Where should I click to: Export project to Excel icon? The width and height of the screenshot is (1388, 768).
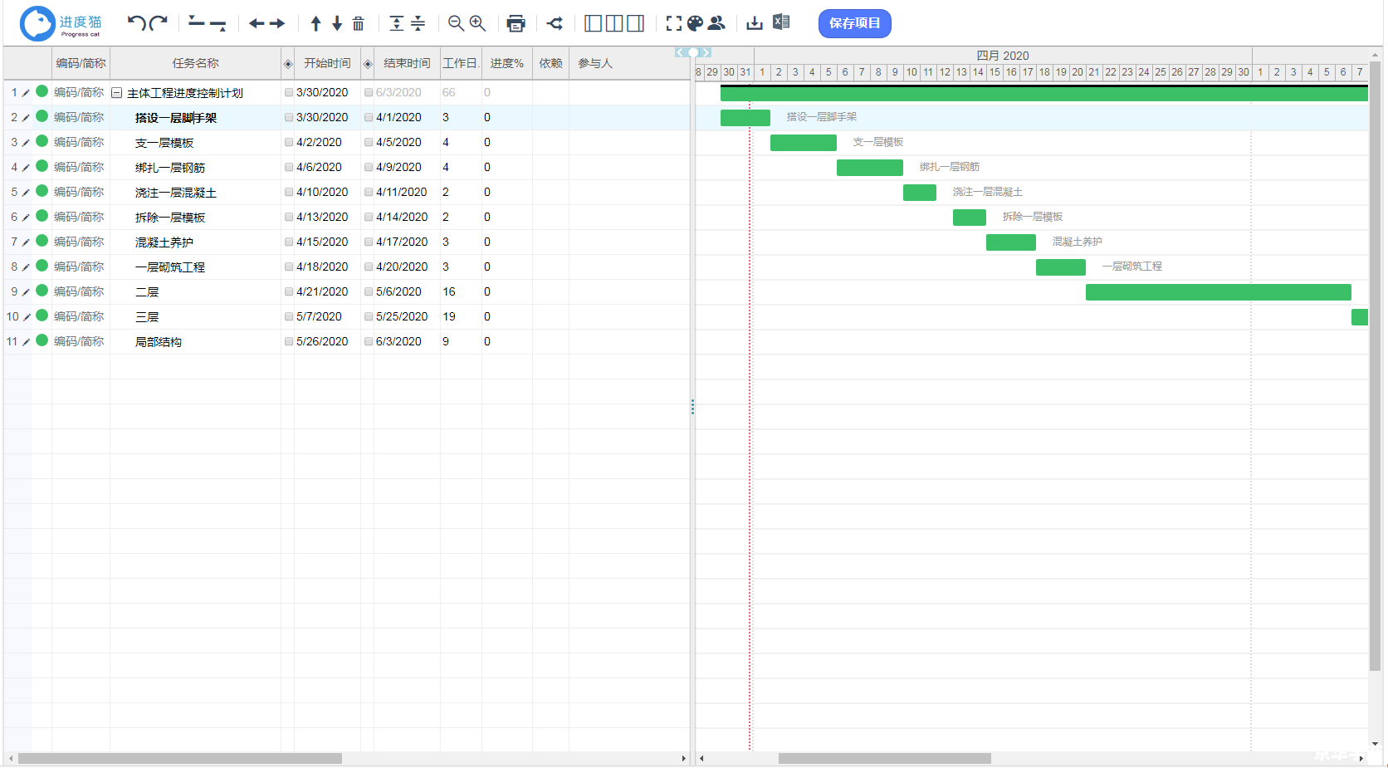pyautogui.click(x=781, y=22)
